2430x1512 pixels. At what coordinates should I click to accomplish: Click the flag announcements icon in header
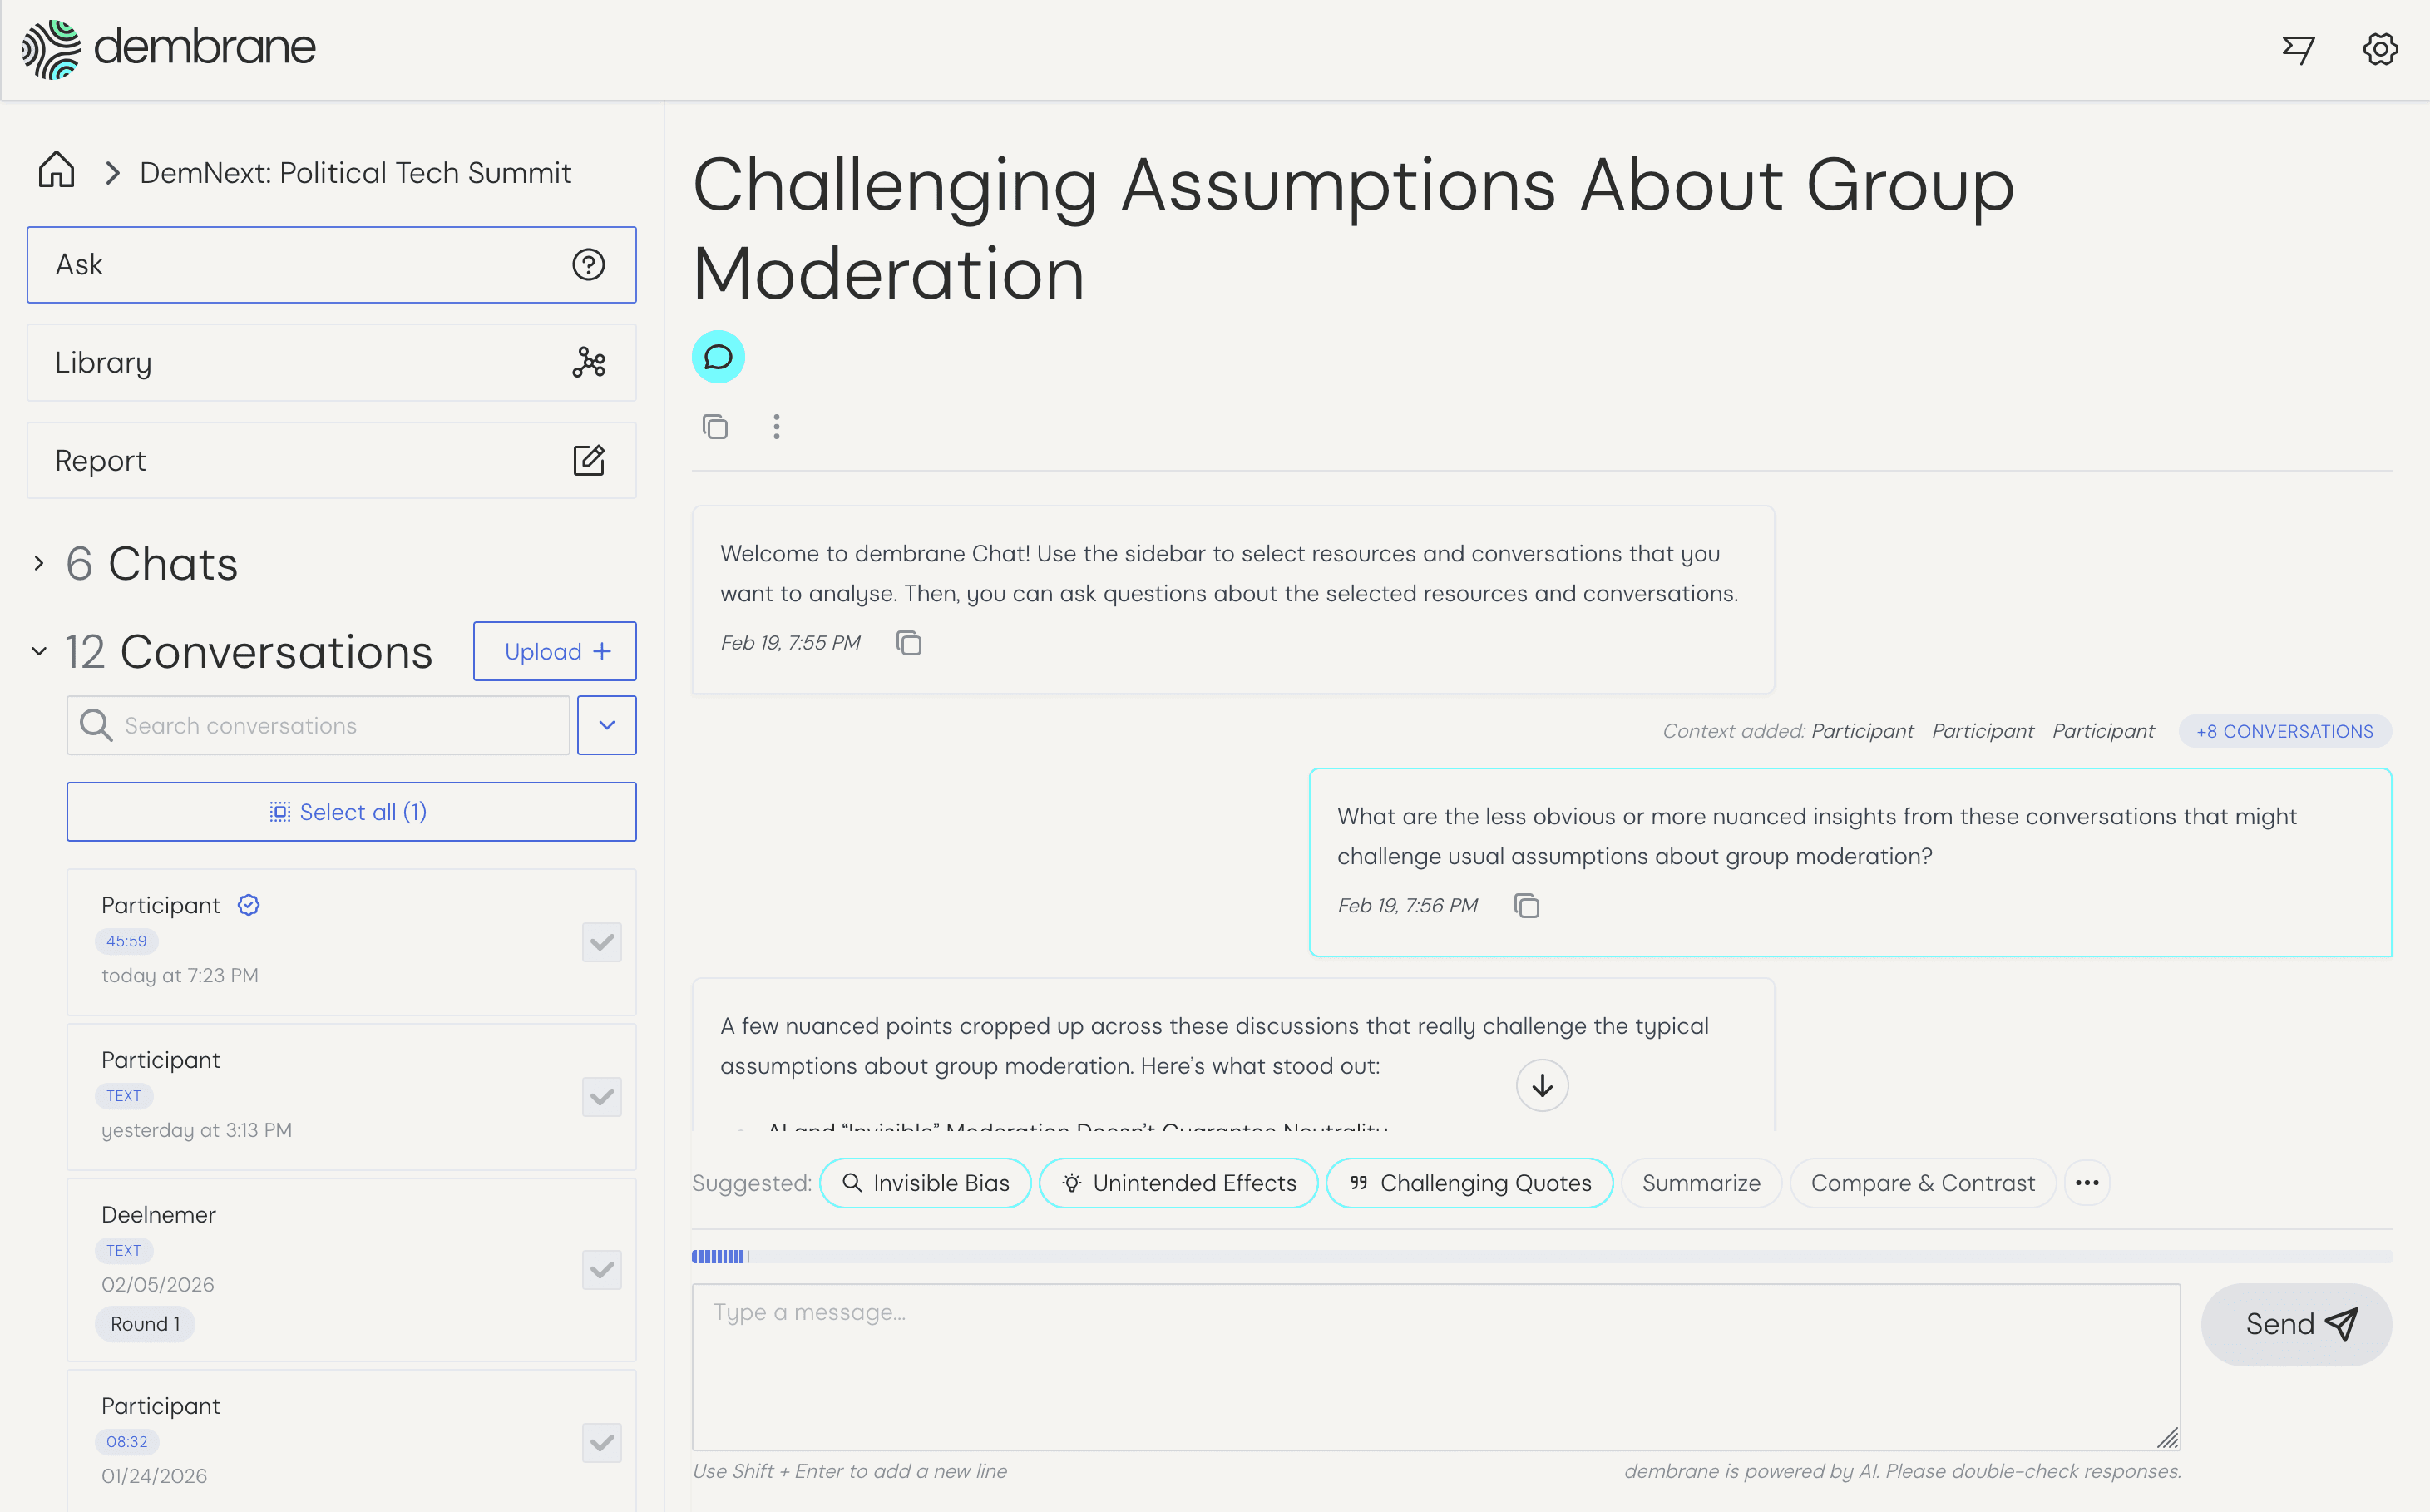2298,49
